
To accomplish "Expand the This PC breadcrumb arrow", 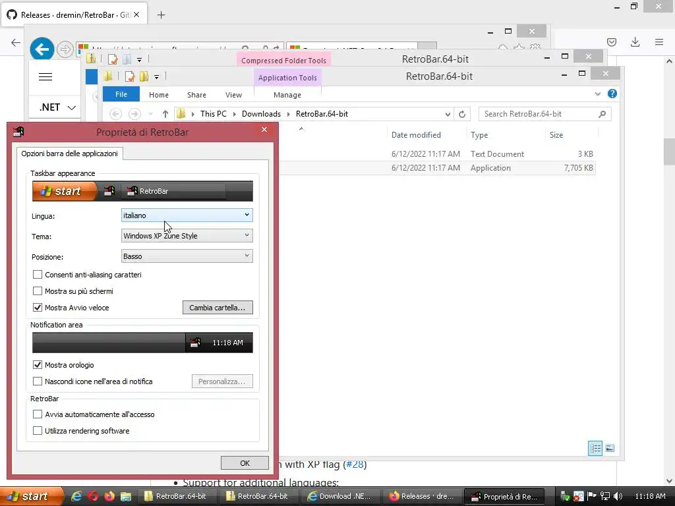I will pyautogui.click(x=235, y=114).
